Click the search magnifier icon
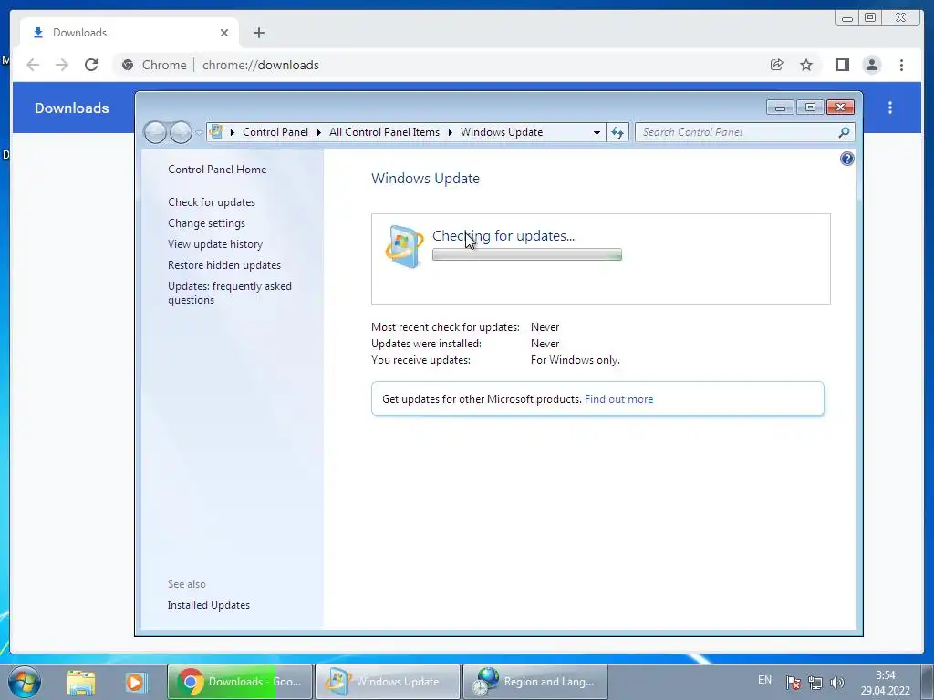The height and width of the screenshot is (700, 934). pyautogui.click(x=844, y=132)
